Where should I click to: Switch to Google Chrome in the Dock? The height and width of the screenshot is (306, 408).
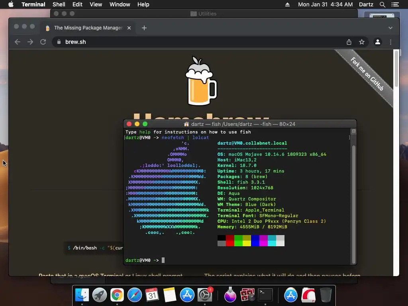(117, 295)
